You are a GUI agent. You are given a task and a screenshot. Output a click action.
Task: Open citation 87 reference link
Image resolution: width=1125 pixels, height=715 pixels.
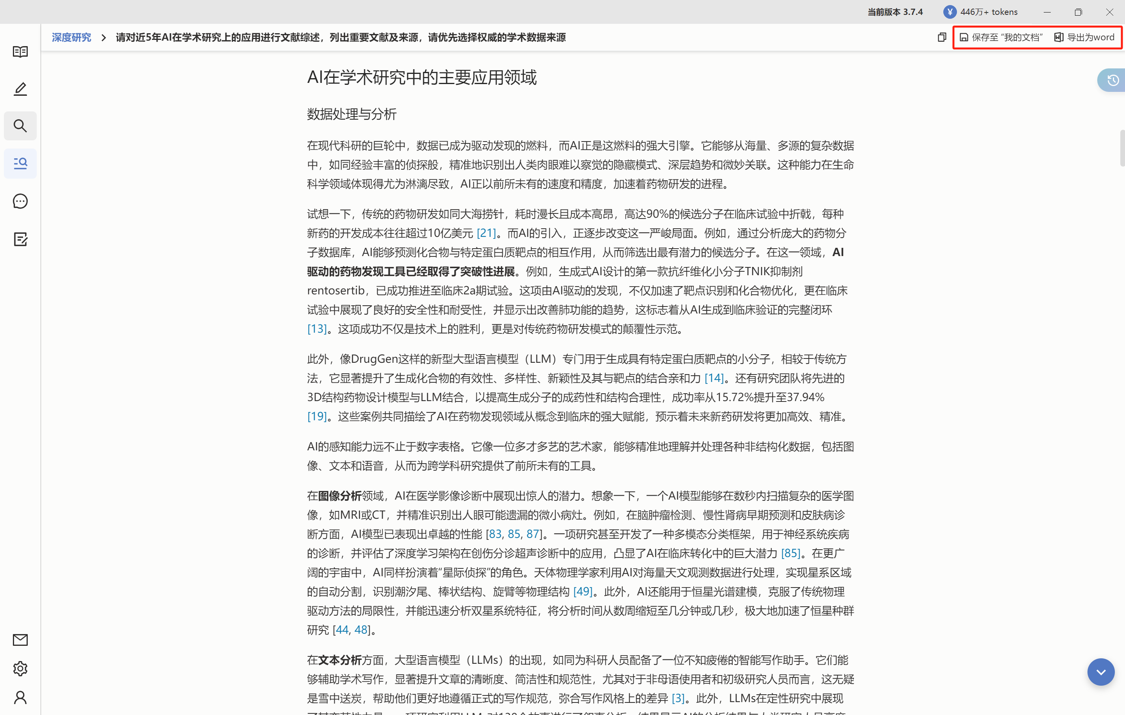pos(533,534)
